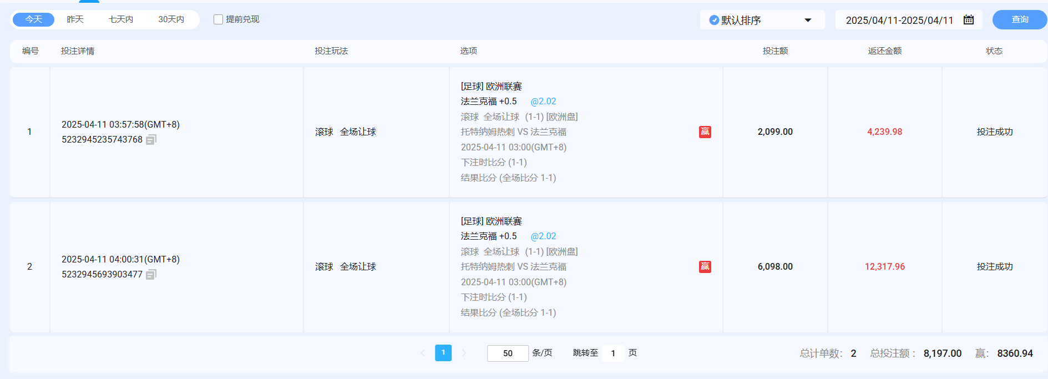Open the calendar date picker icon
The image size is (1048, 379).
coord(969,20)
